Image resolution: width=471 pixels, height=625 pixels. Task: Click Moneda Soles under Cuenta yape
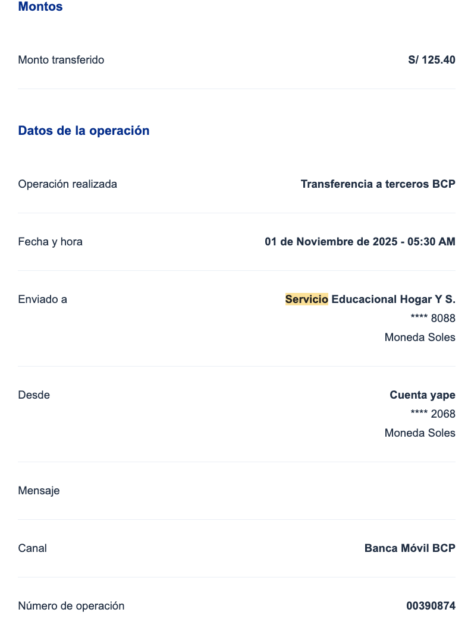click(x=420, y=433)
